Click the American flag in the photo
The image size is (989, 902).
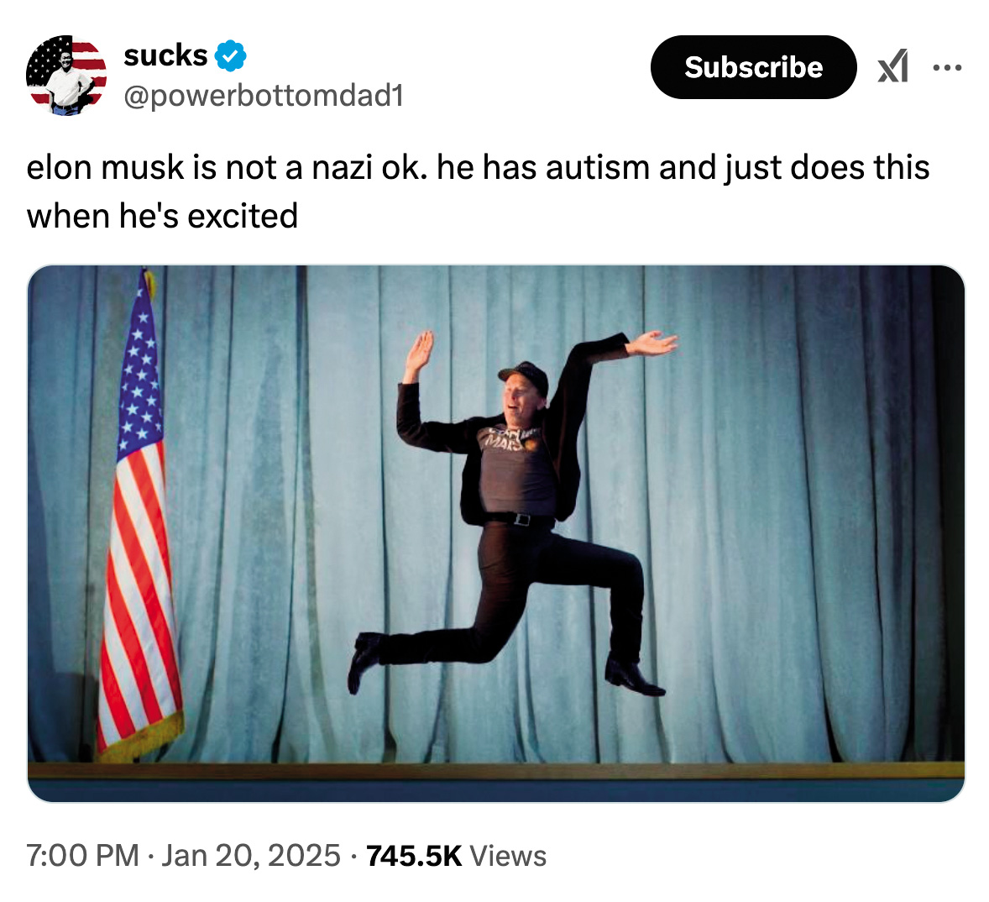pyautogui.click(x=140, y=517)
